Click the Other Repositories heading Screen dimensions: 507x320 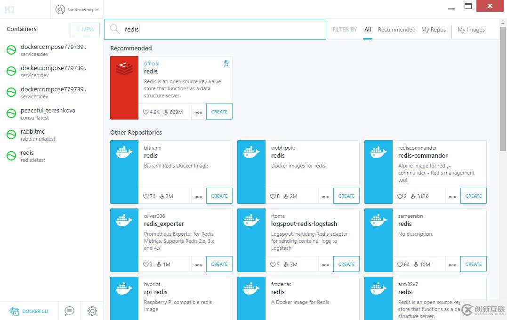136,133
